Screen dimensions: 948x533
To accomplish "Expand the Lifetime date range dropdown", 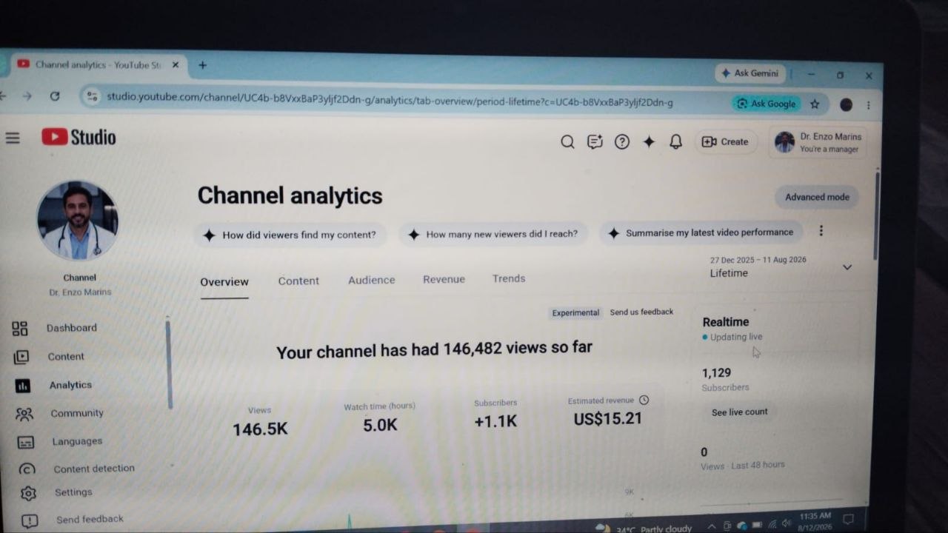I will coord(781,266).
